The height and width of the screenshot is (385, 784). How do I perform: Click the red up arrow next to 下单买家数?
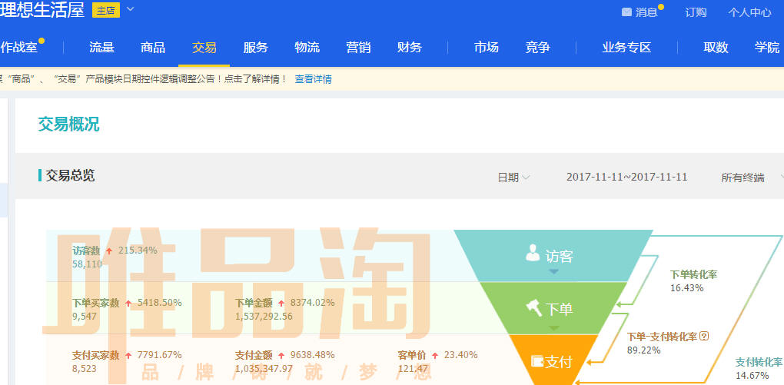[128, 303]
